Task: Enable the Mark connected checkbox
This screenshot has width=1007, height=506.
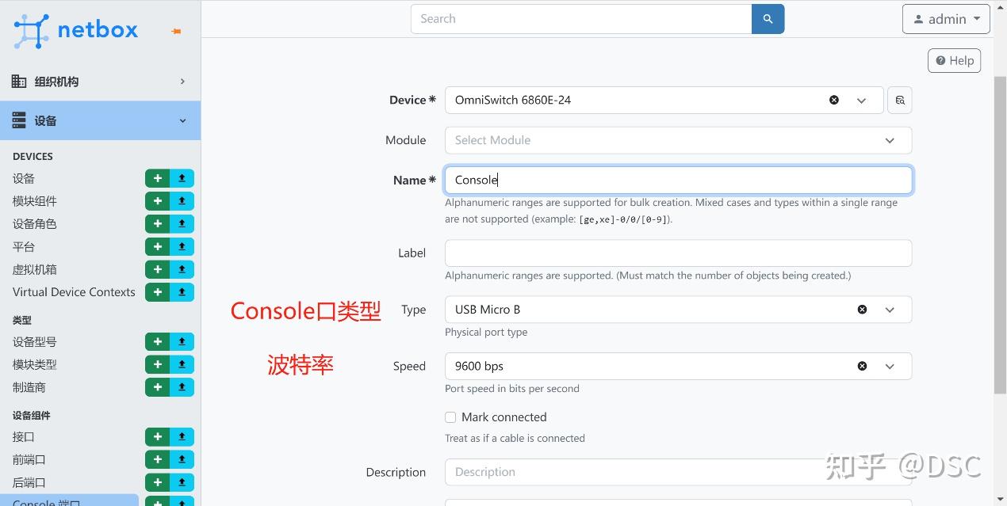Action: (x=450, y=417)
